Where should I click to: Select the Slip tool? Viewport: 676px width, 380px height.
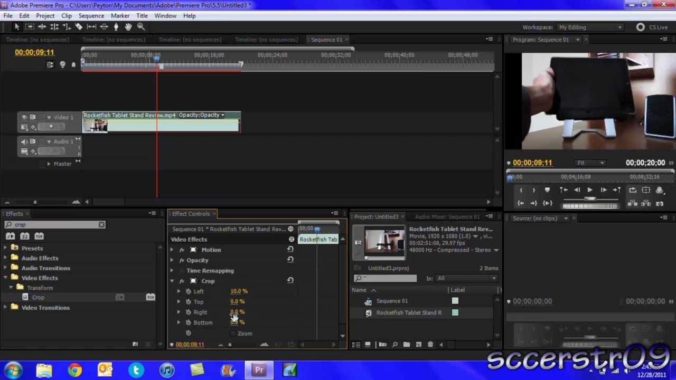(x=91, y=26)
